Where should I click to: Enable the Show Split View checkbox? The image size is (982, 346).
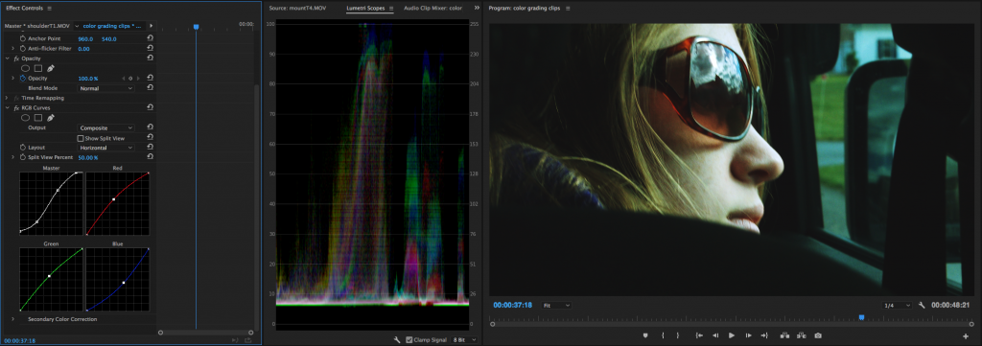[81, 138]
